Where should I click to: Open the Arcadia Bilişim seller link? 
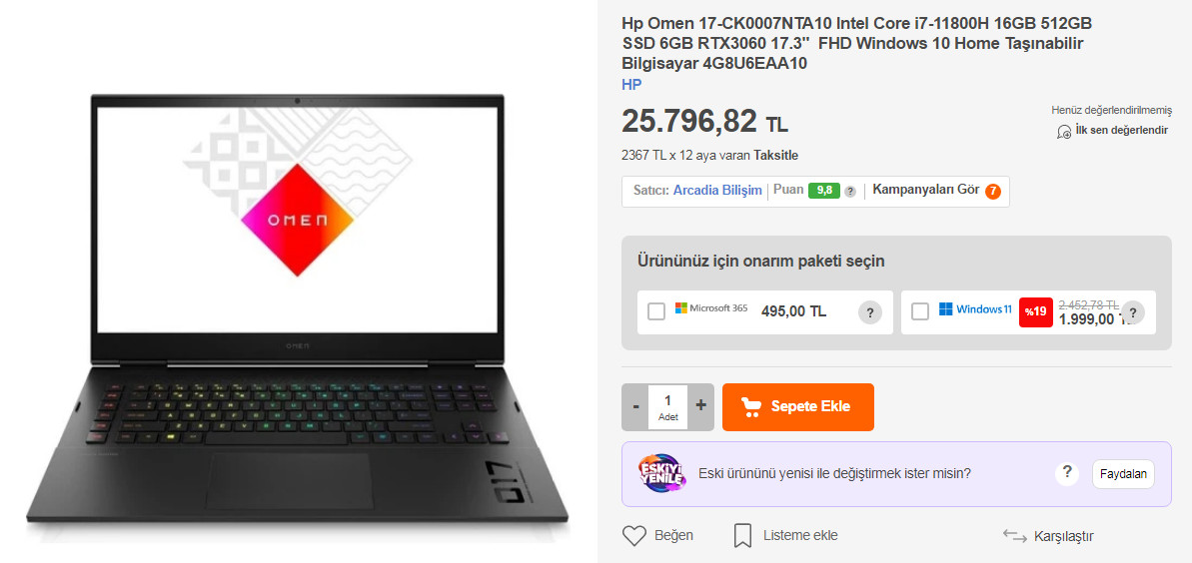[717, 190]
